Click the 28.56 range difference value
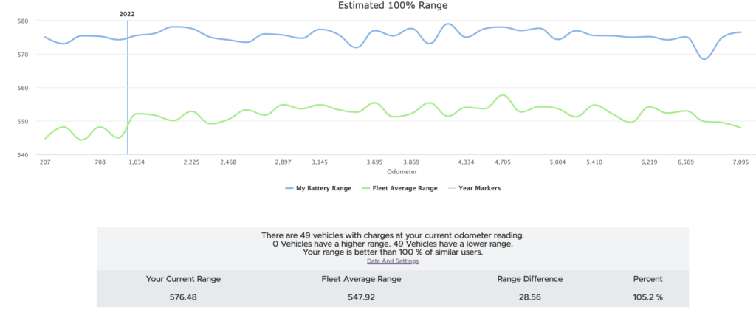Screen dimensions: 756x310 [530, 298]
